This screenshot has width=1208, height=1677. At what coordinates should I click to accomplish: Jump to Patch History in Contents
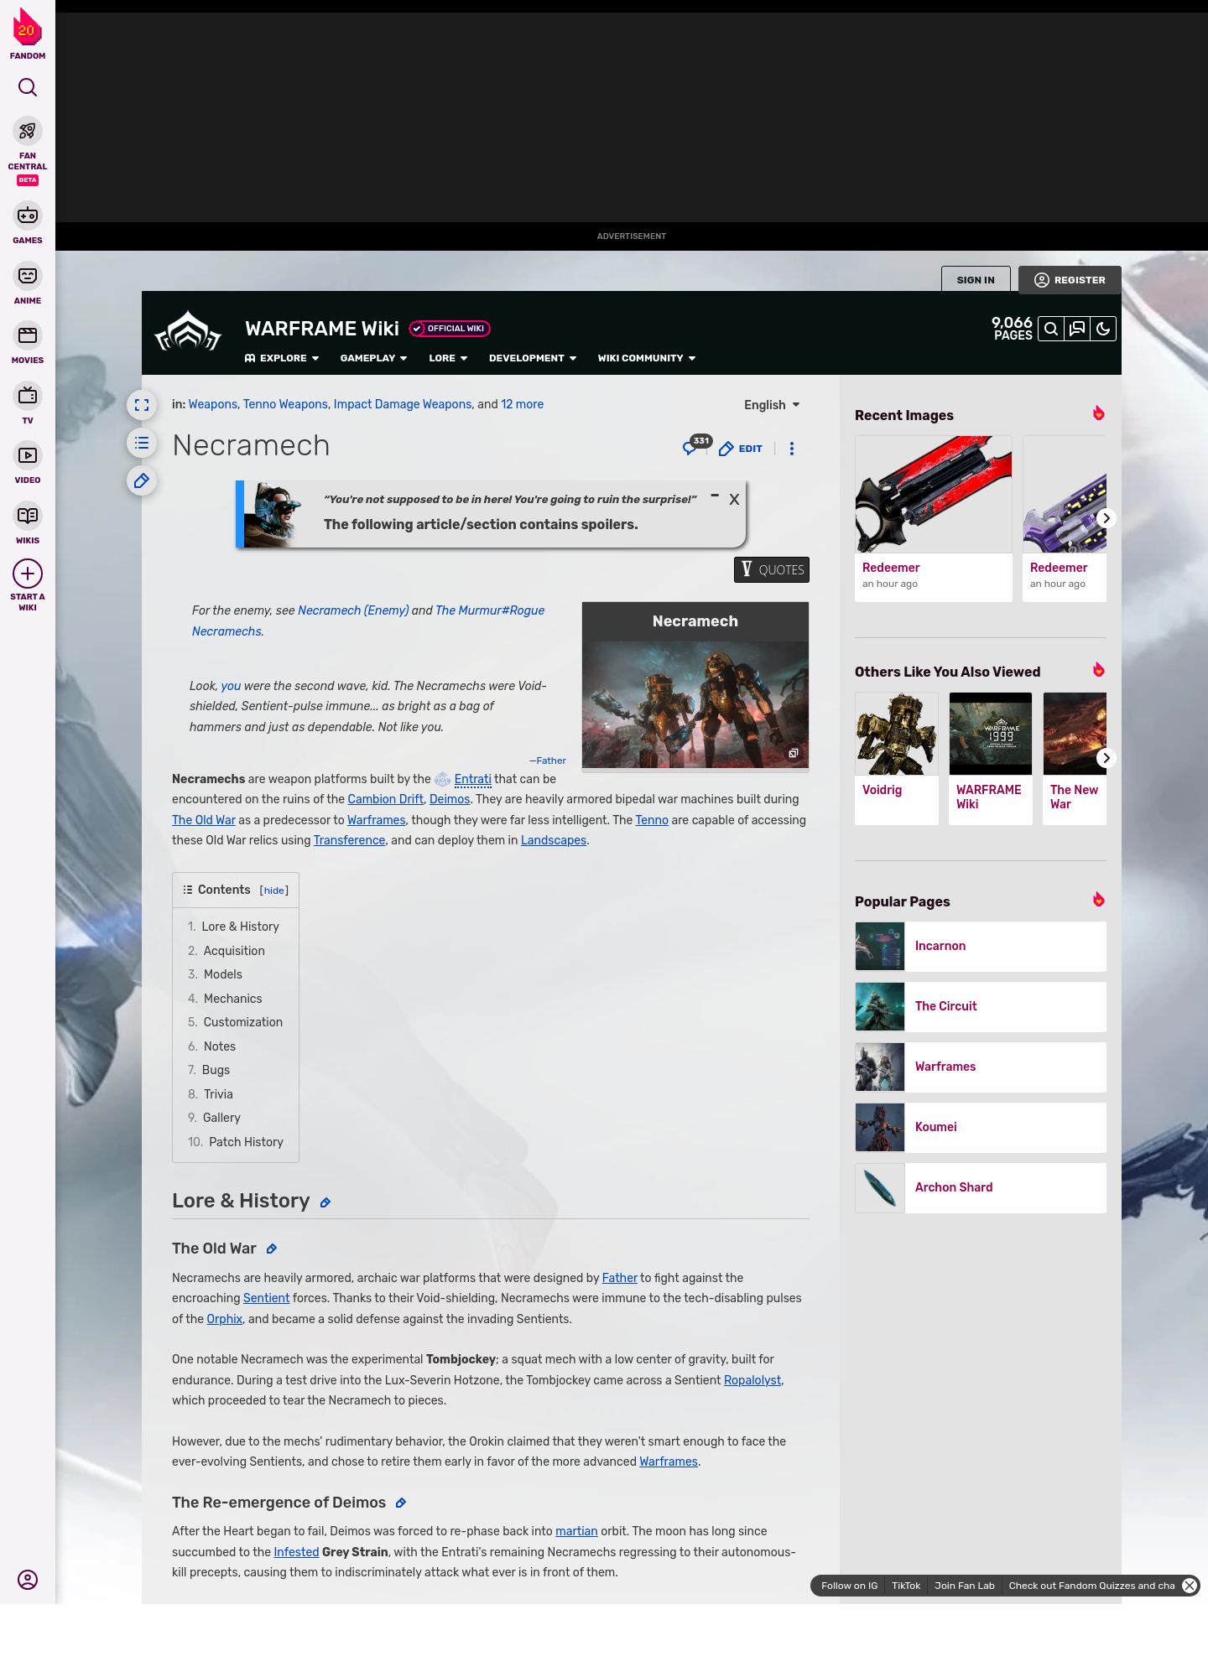(x=246, y=1142)
